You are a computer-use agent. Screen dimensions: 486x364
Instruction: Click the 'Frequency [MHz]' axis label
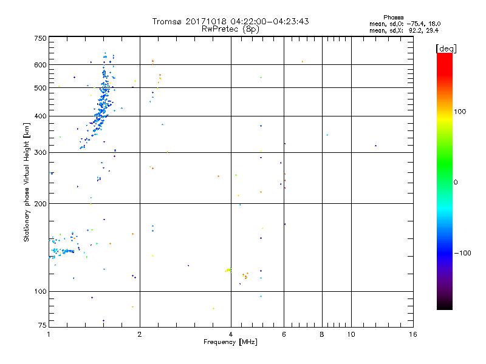pos(230,342)
